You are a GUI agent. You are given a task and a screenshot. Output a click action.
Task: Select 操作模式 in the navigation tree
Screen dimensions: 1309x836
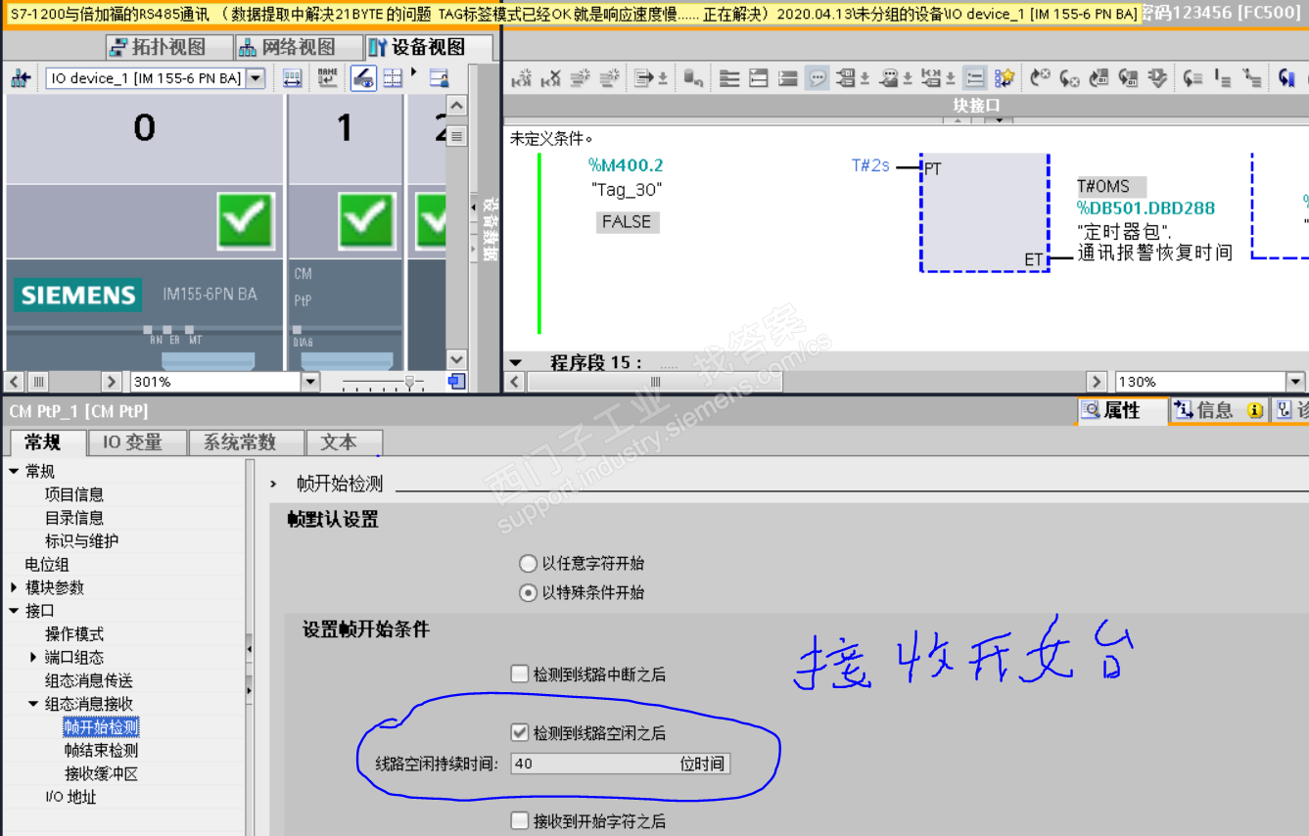tap(74, 634)
